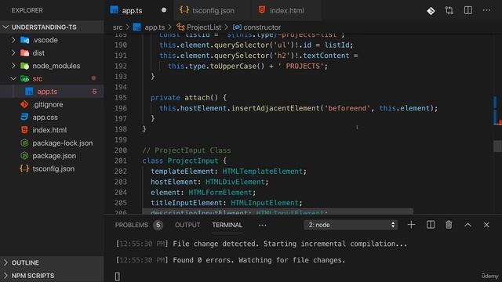
Task: Expand the node_modules folder chevron
Action: (x=13, y=66)
